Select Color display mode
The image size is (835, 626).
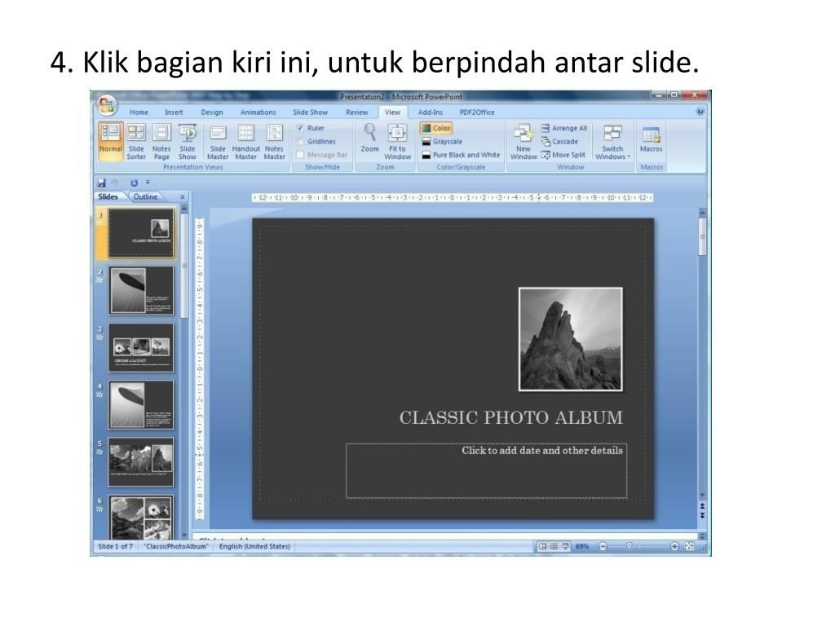(436, 128)
